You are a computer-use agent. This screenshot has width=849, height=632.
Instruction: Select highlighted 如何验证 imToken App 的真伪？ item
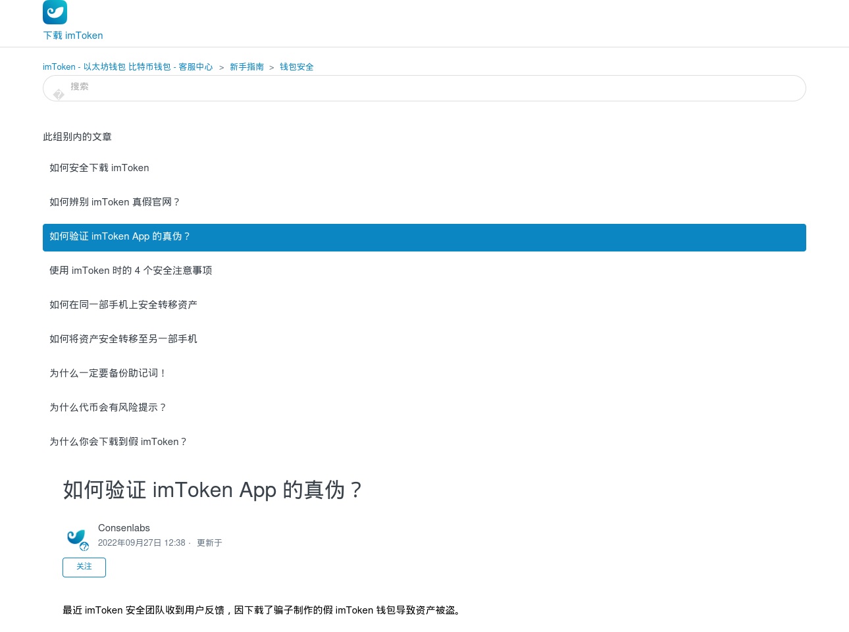[x=424, y=238]
